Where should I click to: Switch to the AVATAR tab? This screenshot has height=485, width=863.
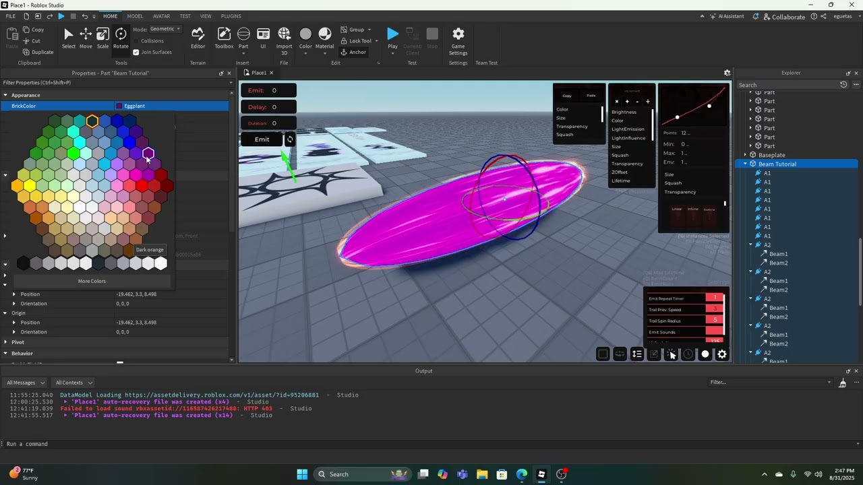pyautogui.click(x=161, y=16)
